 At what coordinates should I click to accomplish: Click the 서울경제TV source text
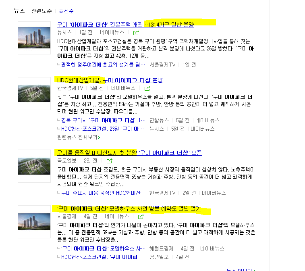pos(162,65)
